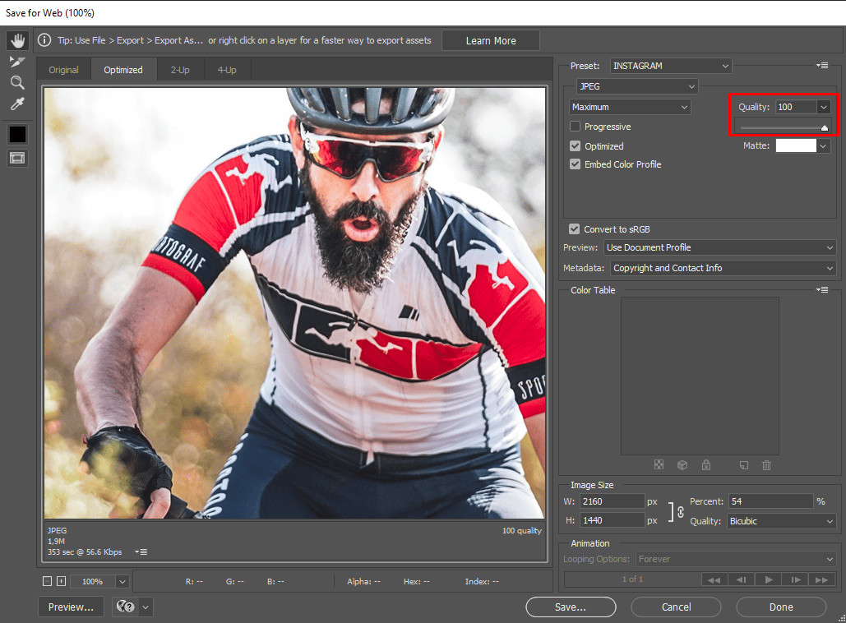Select the Zoom tool in toolbar
The width and height of the screenshot is (846, 623).
[17, 82]
